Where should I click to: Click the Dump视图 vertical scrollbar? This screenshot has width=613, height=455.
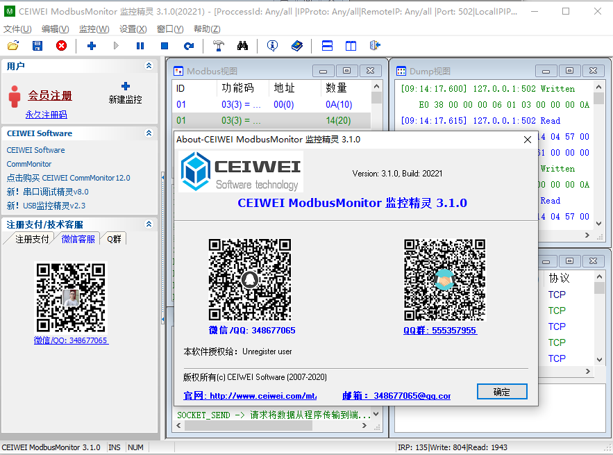pos(598,160)
